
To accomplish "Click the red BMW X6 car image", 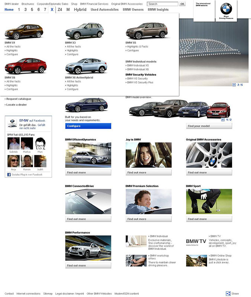I will tap(26, 66).
